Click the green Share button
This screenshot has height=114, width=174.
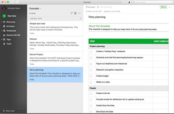click(163, 7)
